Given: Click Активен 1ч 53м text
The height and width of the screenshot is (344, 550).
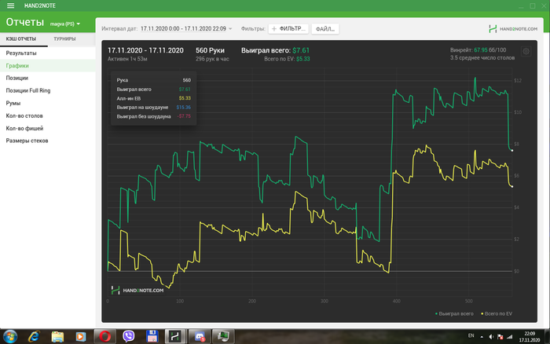Looking at the screenshot, I should pyautogui.click(x=127, y=59).
